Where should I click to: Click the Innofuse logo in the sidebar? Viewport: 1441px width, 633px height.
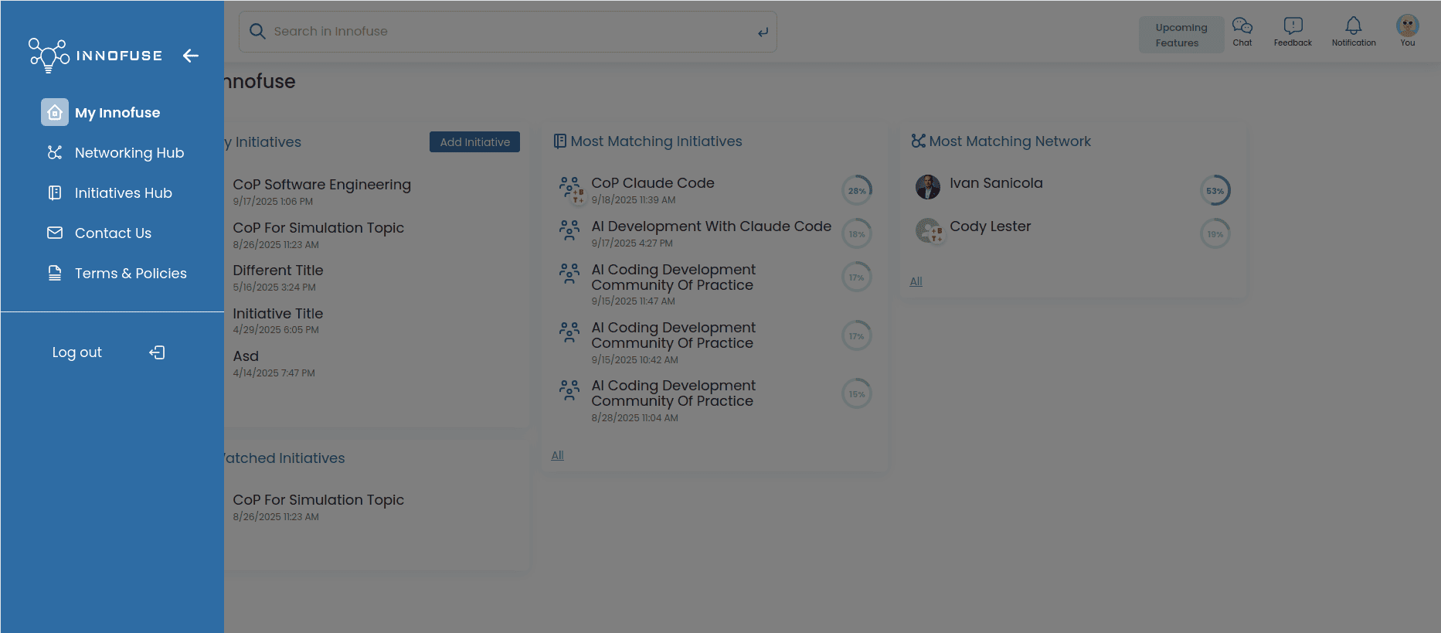click(x=95, y=56)
